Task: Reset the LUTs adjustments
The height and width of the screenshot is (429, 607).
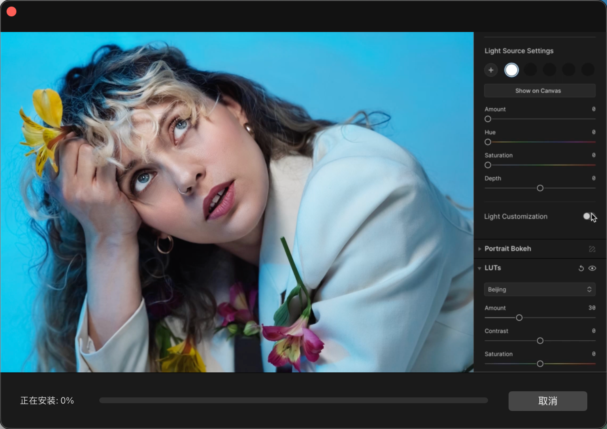Action: tap(581, 268)
